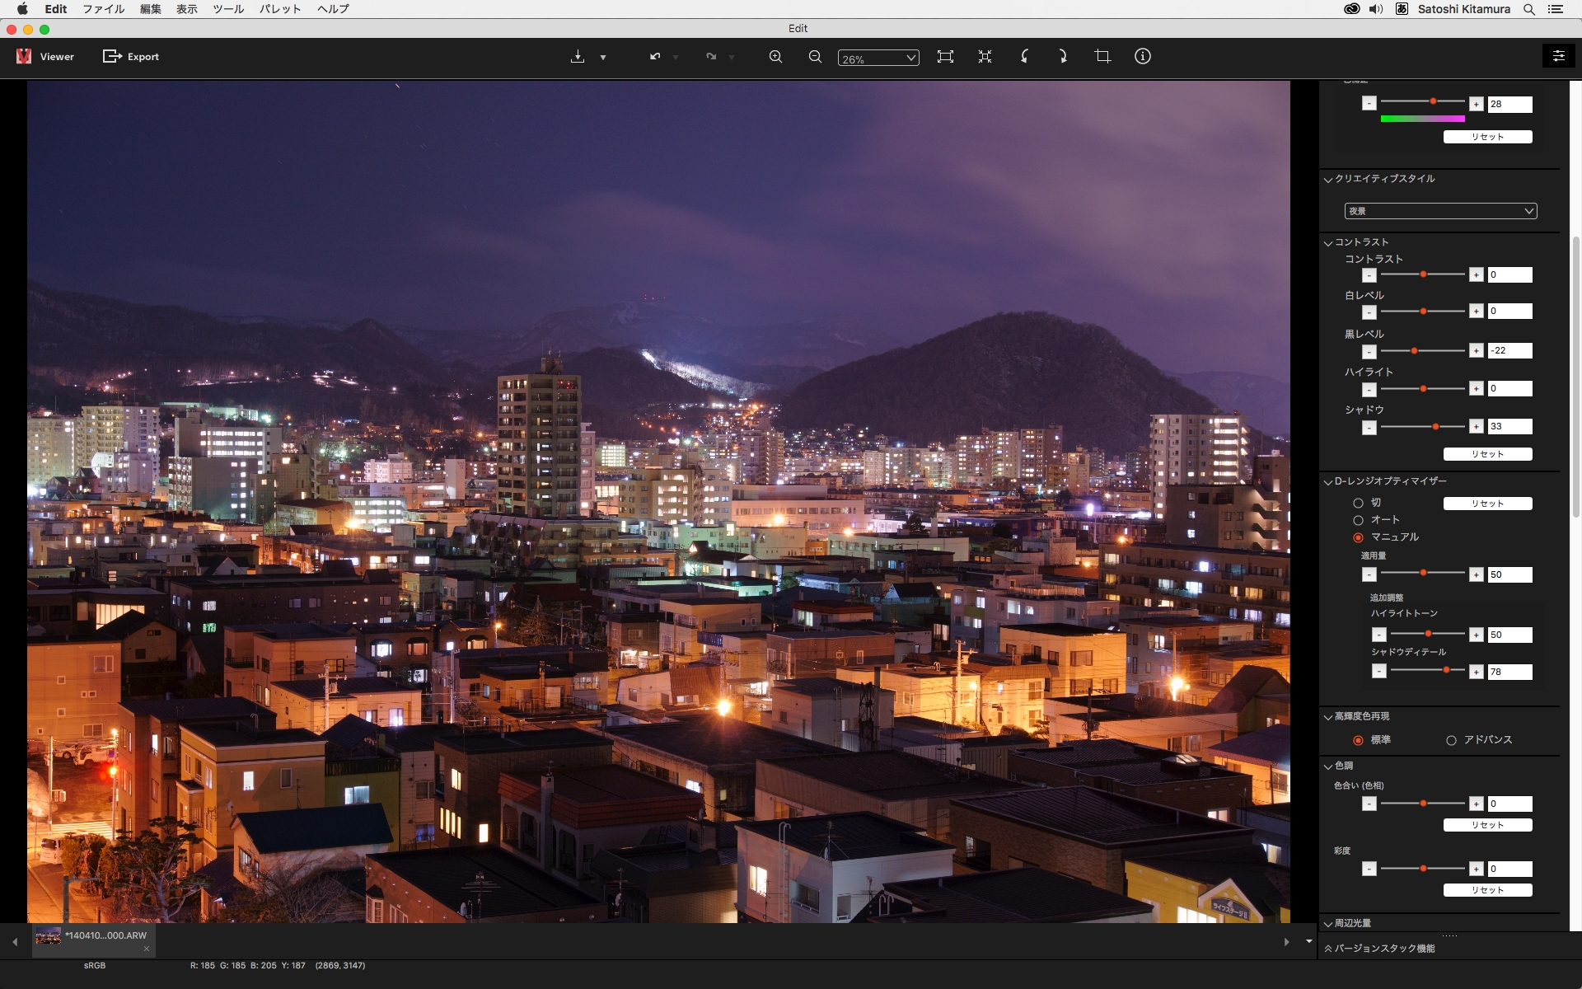Toggle the adjustment palette panel icon
This screenshot has width=1582, height=989.
coord(1558,56)
